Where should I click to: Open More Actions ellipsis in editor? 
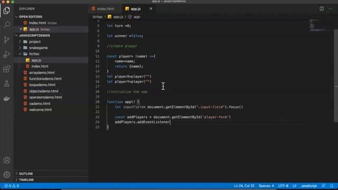331,8
